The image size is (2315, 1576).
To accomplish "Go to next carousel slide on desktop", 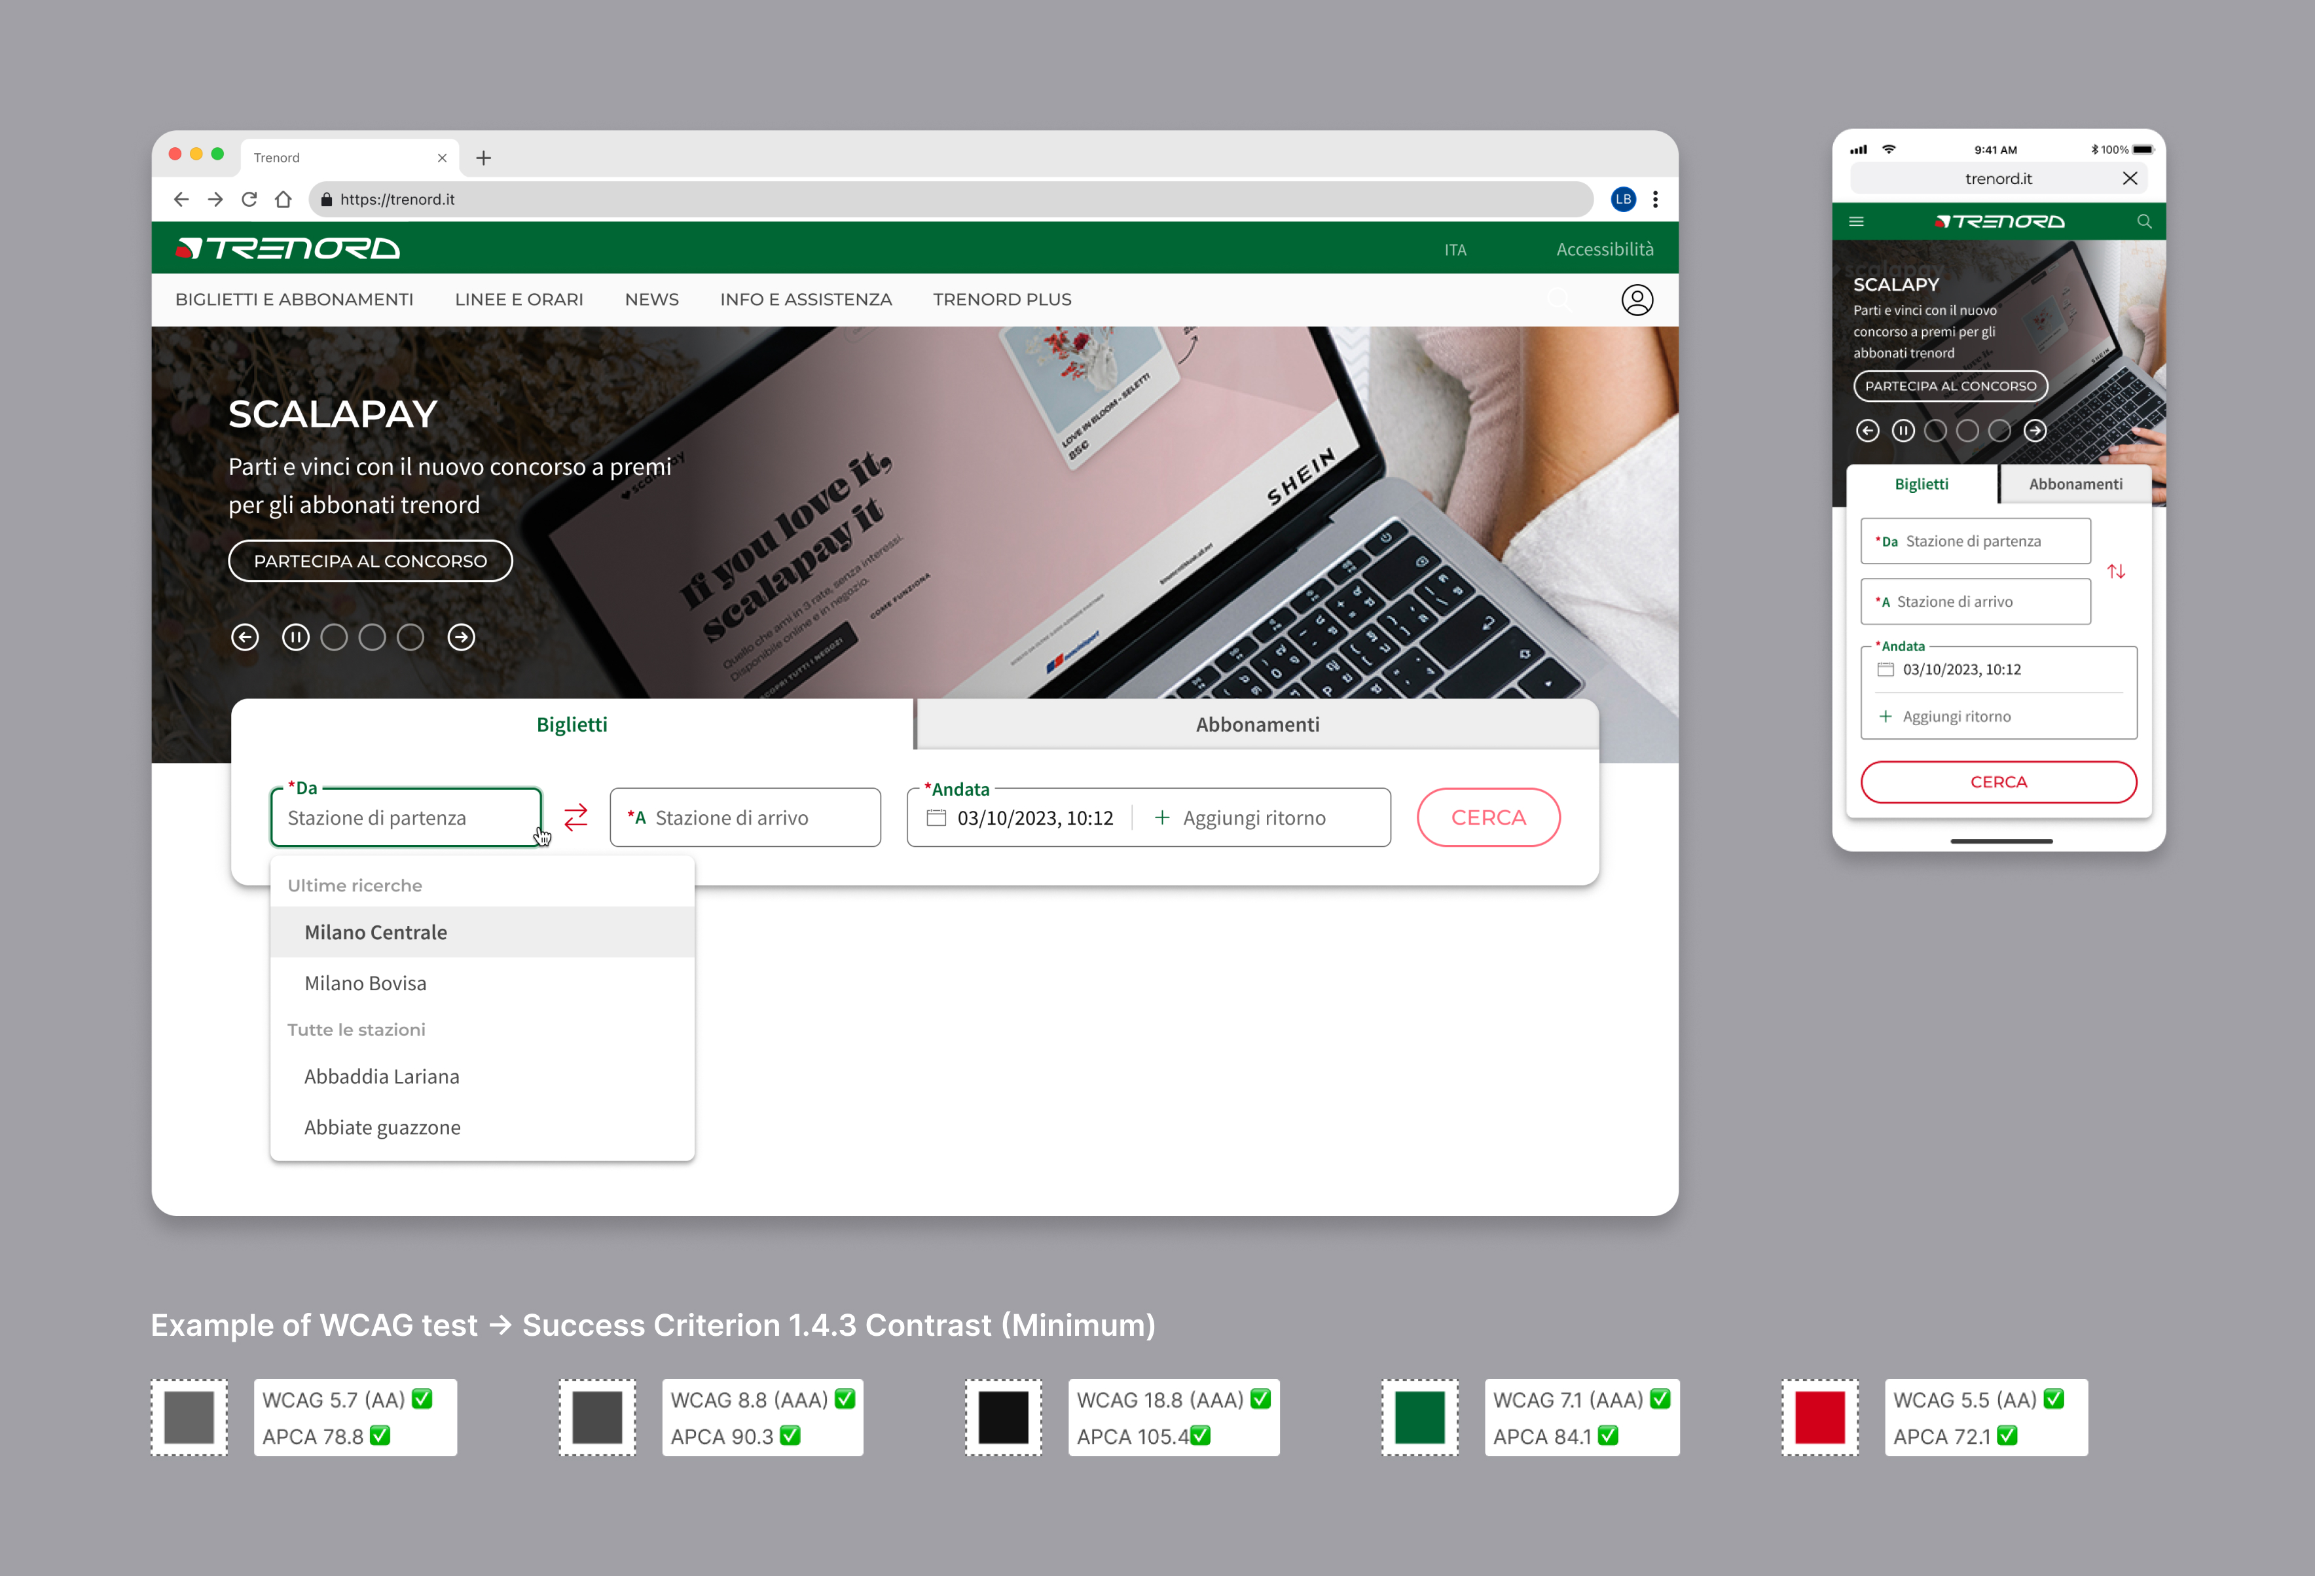I will (461, 637).
